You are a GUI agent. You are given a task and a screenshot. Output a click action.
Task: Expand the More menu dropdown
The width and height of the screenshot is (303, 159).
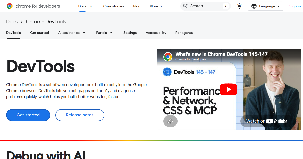157,6
